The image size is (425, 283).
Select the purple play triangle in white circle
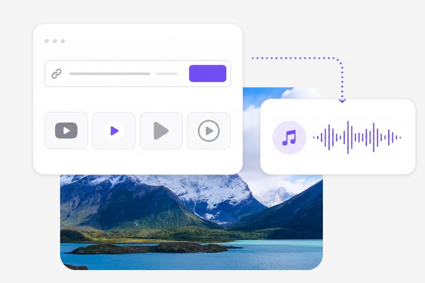114,131
